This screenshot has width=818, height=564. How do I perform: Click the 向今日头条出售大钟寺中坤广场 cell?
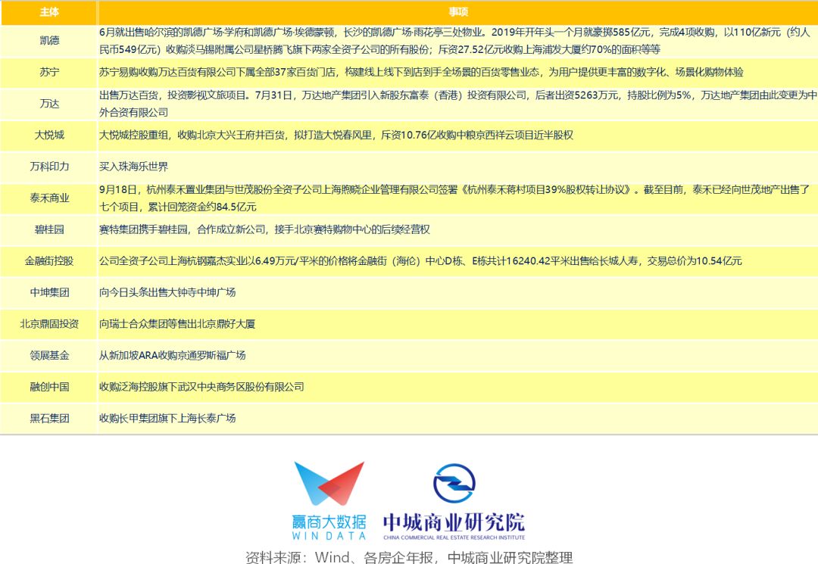point(458,292)
